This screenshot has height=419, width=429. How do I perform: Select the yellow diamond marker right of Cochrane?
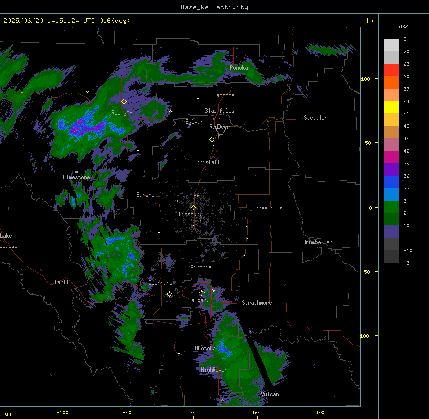169,294
